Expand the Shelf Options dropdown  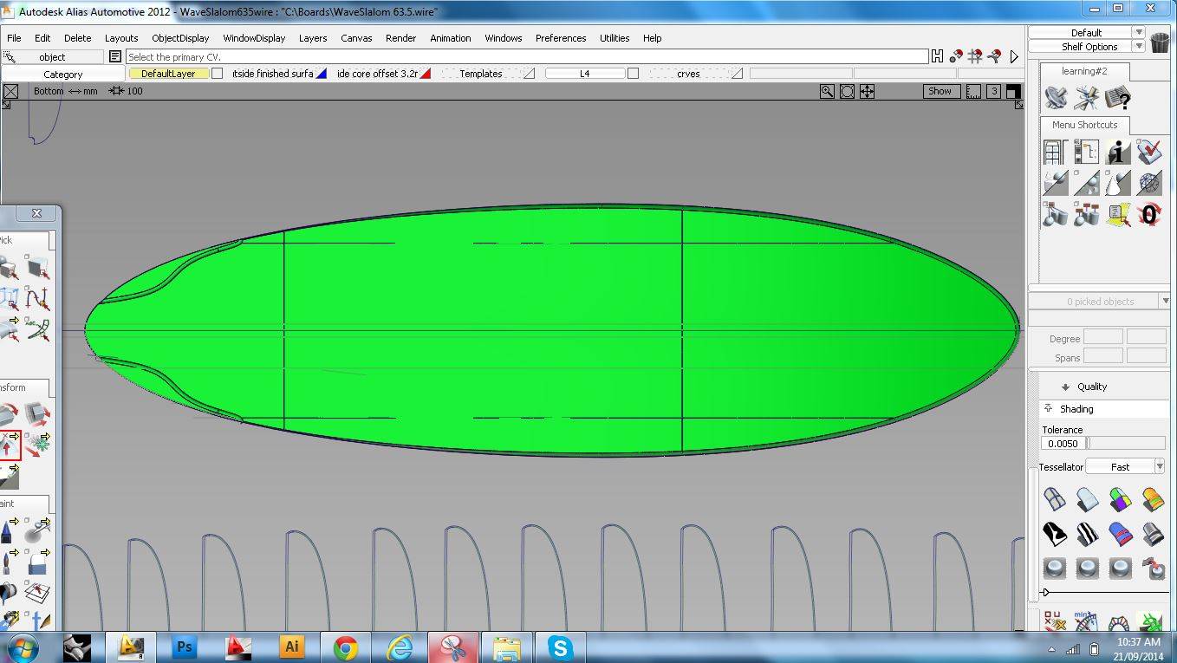click(x=1139, y=47)
